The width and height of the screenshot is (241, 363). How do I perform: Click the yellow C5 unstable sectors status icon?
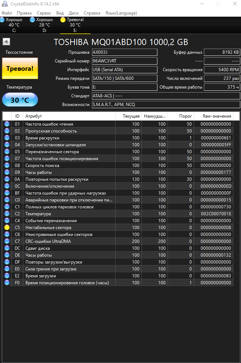pyautogui.click(x=7, y=228)
